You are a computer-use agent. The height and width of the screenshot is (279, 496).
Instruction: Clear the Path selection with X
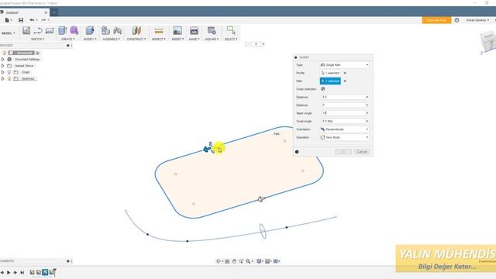pos(345,81)
